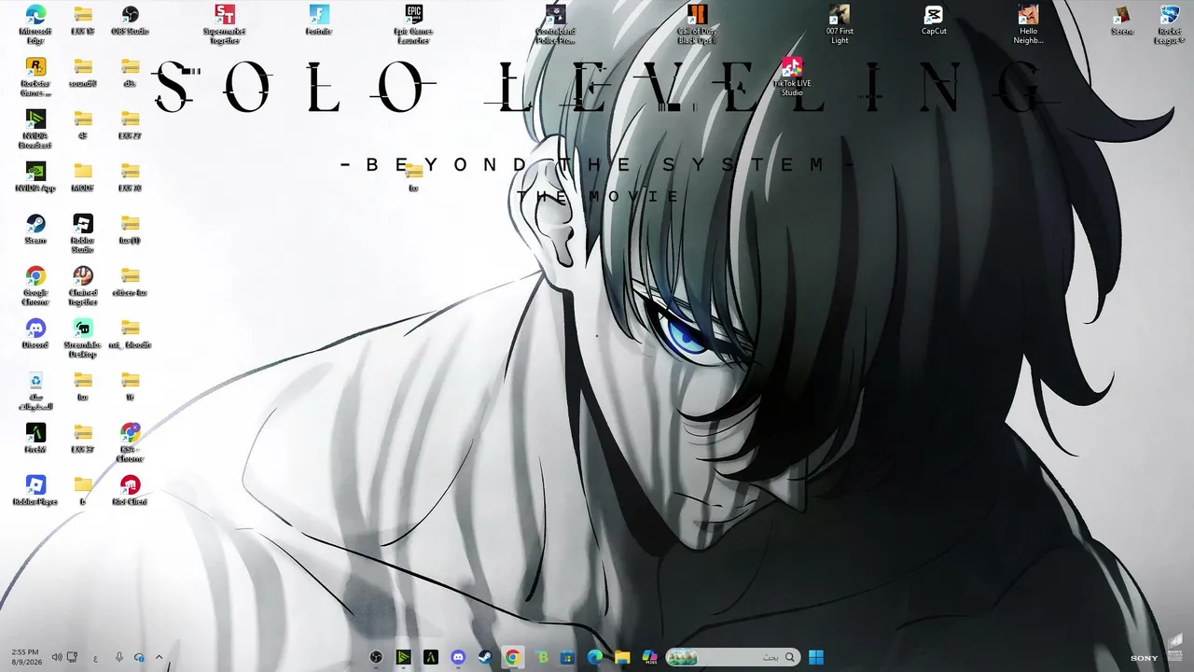Open Steam from the taskbar
The image size is (1194, 672).
pos(485,657)
